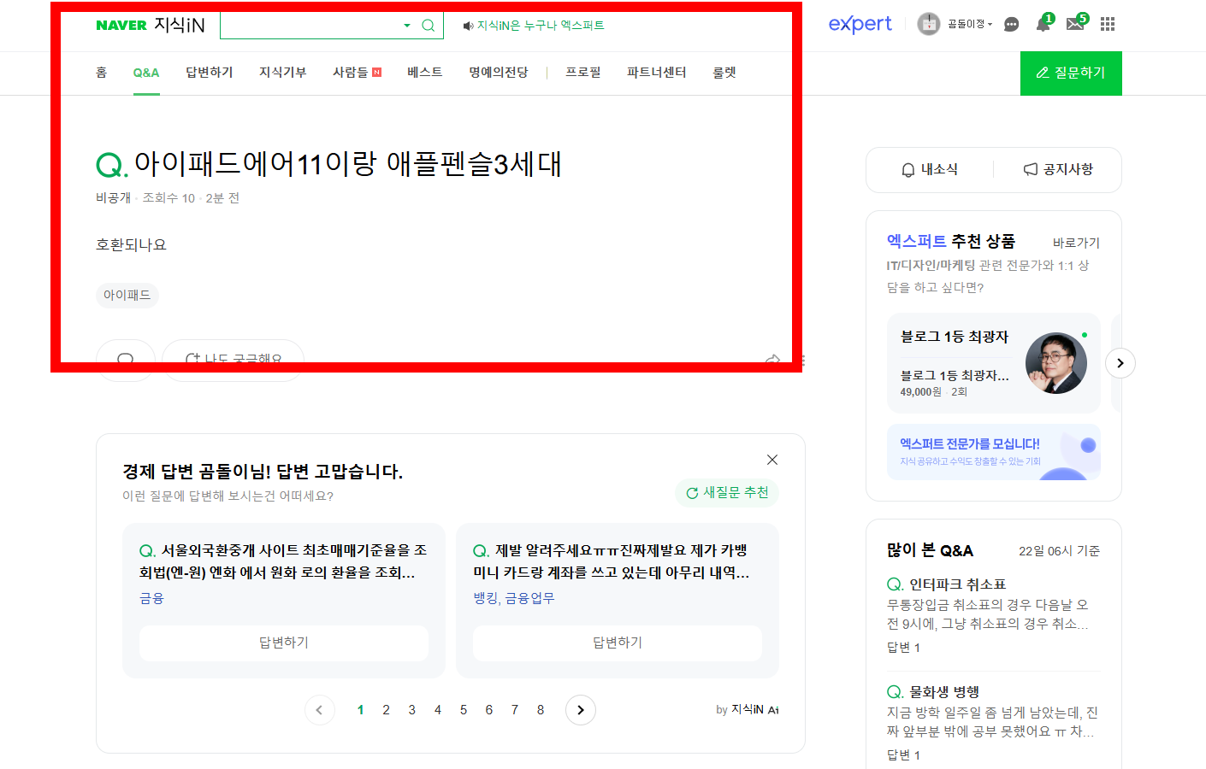
Task: Open the 지식기부 tab
Action: click(283, 73)
